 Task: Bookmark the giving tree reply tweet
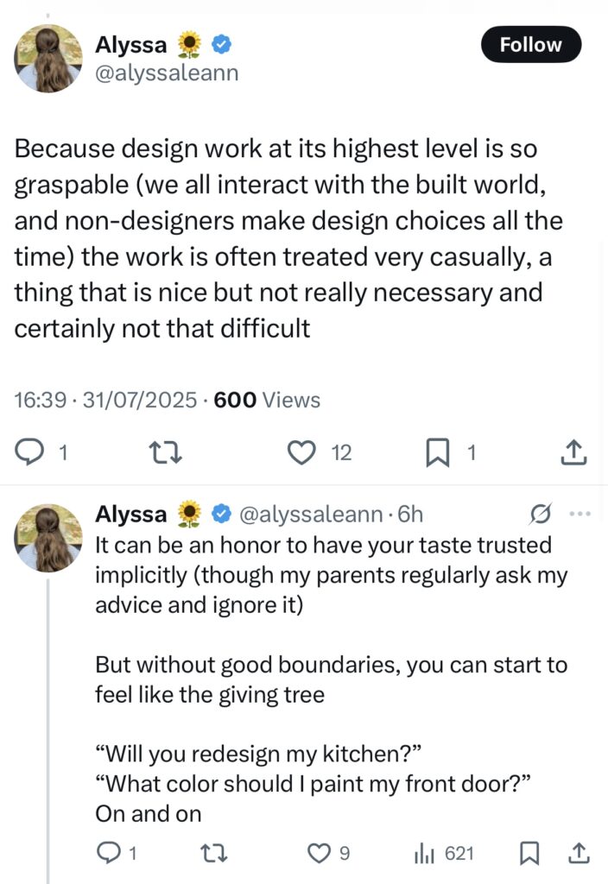click(529, 854)
